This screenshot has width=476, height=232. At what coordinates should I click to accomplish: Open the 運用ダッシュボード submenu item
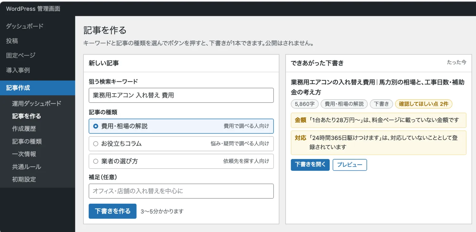(x=37, y=103)
